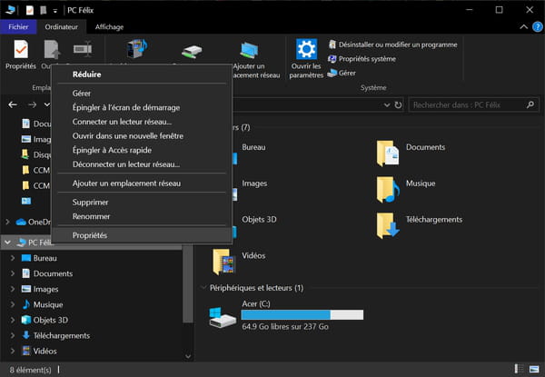Switch to the Affichage ribbon tab
The image size is (545, 377).
109,26
